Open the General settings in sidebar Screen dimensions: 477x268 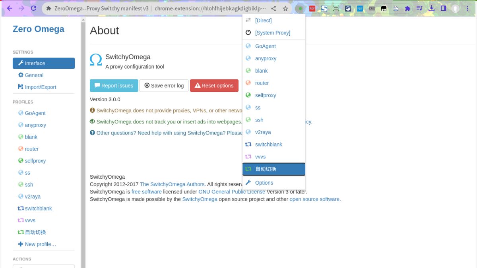44,75
